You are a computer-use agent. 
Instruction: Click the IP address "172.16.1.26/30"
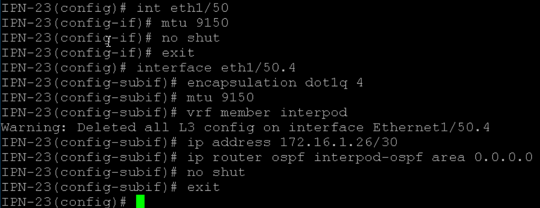click(338, 143)
